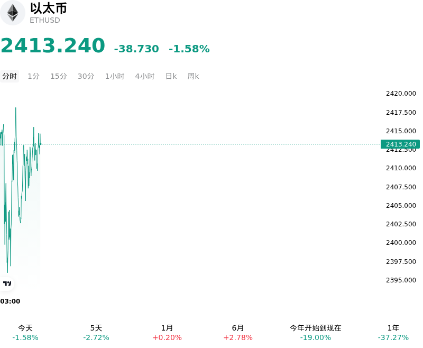423x348 pixels.
Task: Choose the 30分 interval tab
Action: (86, 76)
